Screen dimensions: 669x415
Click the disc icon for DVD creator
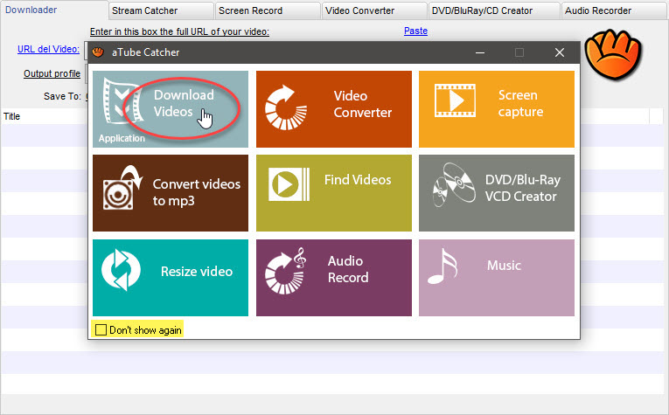tap(454, 184)
